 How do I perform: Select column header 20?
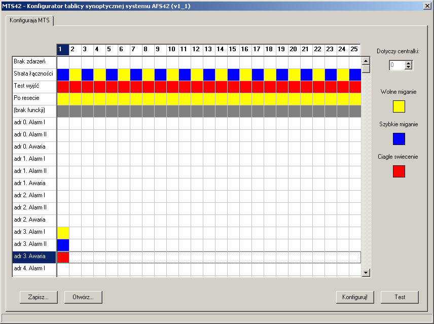(x=294, y=50)
